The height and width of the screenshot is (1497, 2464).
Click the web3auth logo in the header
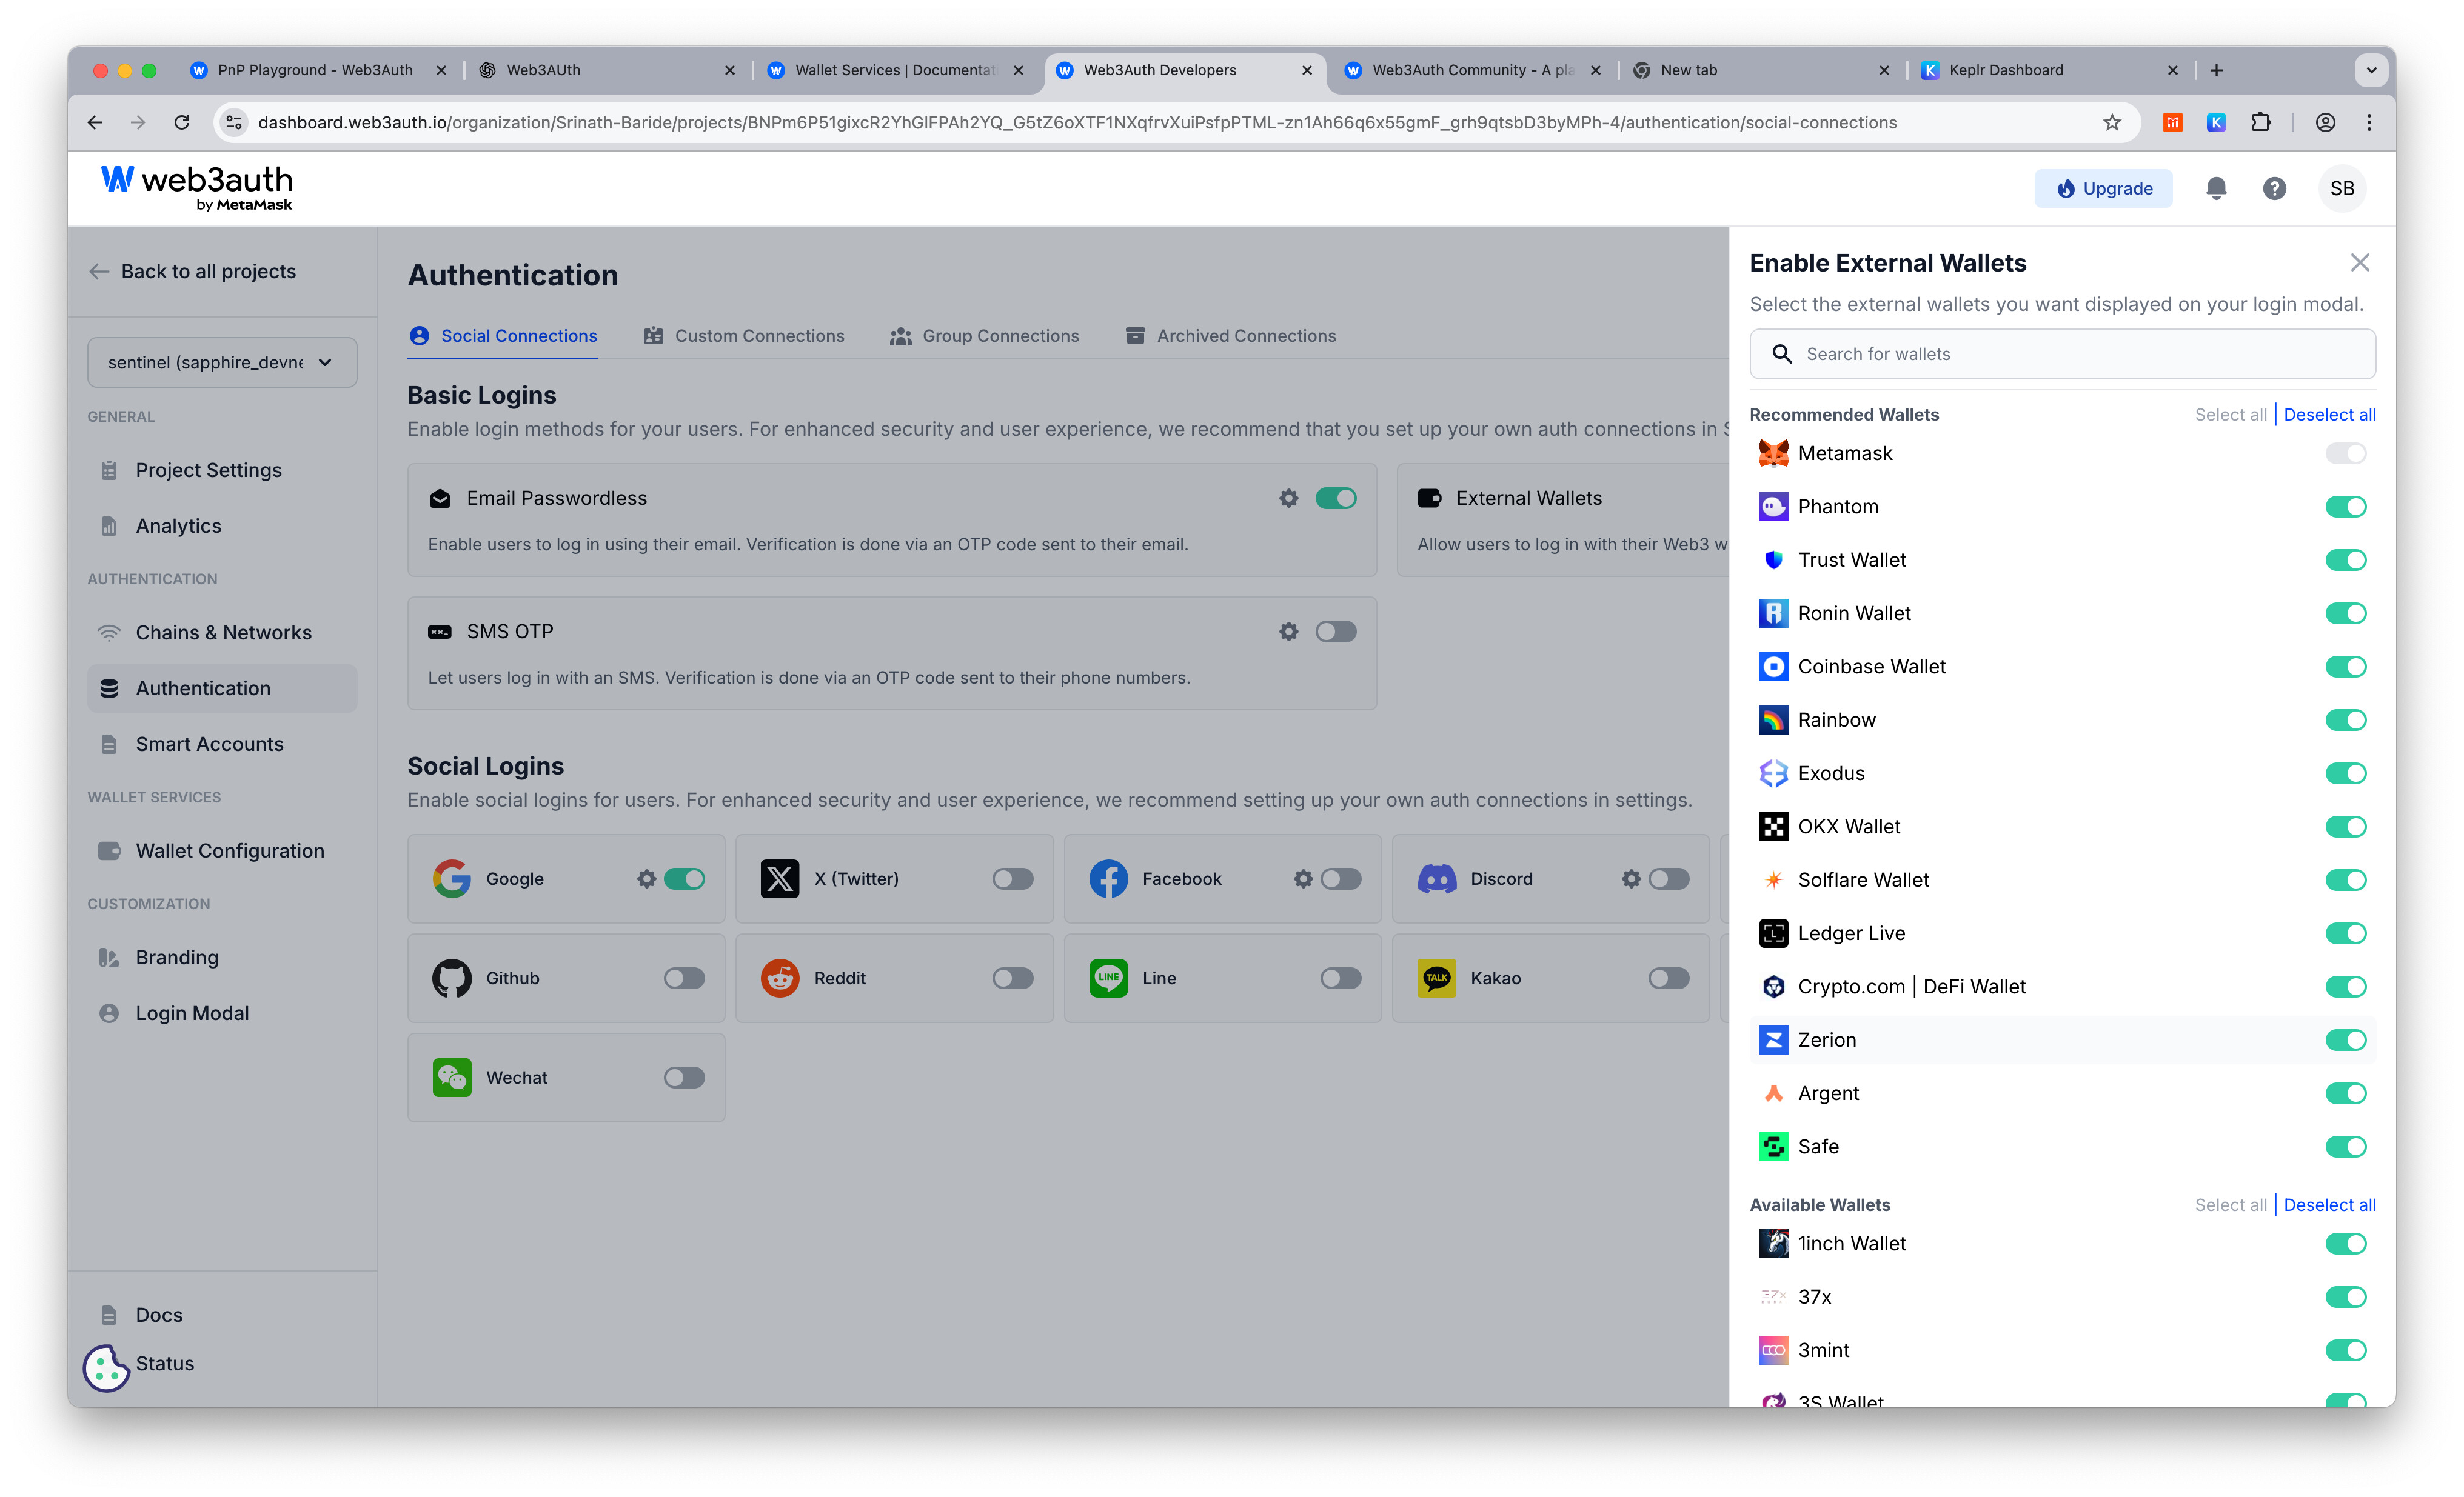[x=196, y=188]
